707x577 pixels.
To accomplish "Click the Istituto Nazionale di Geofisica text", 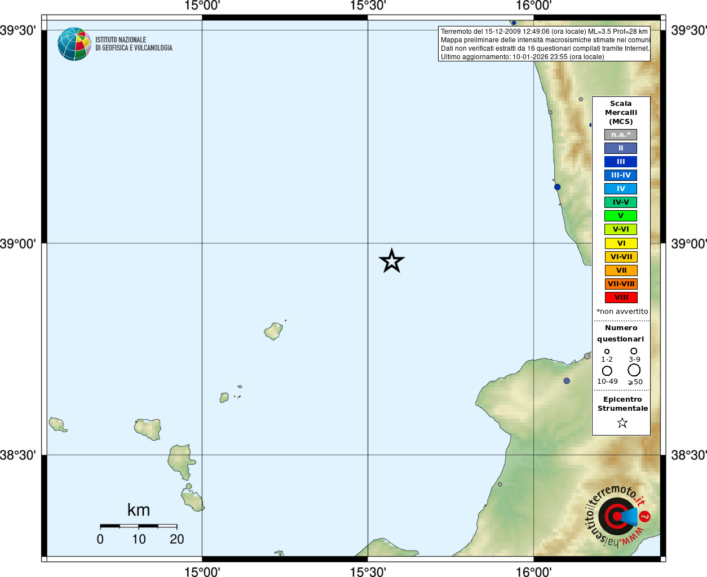I will (x=134, y=44).
